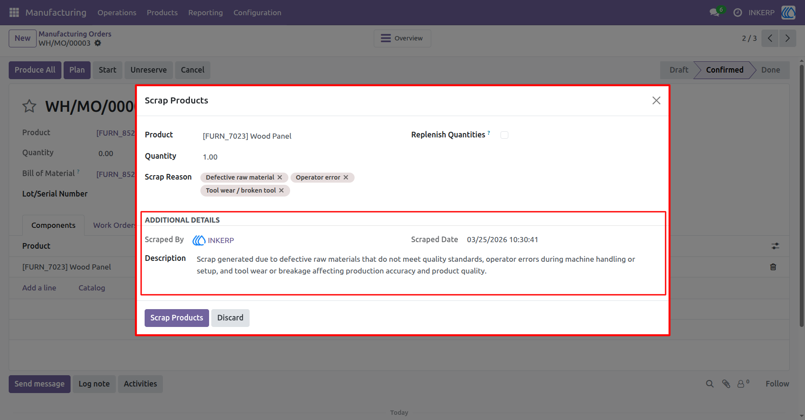Click the Produce All button
Viewport: 805px width, 420px height.
[x=35, y=70]
